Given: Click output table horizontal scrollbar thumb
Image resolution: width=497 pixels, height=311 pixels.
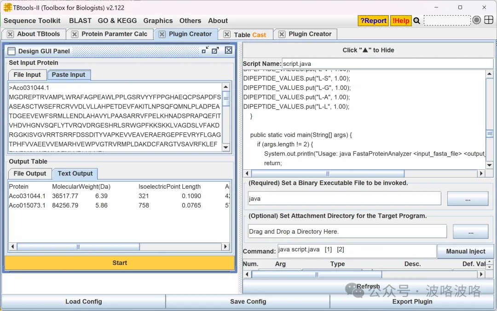Looking at the screenshot, I should click(78, 247).
